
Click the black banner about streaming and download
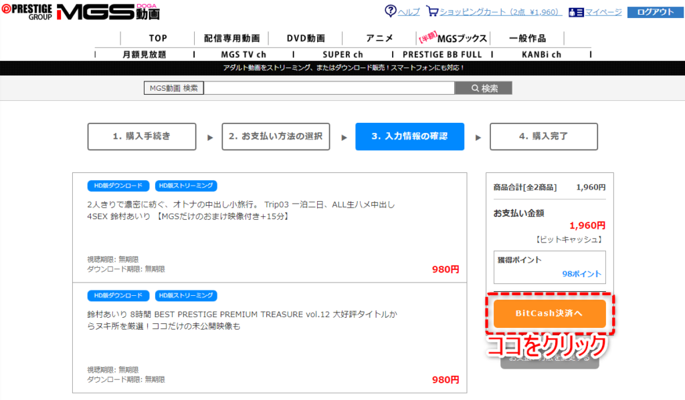342,68
